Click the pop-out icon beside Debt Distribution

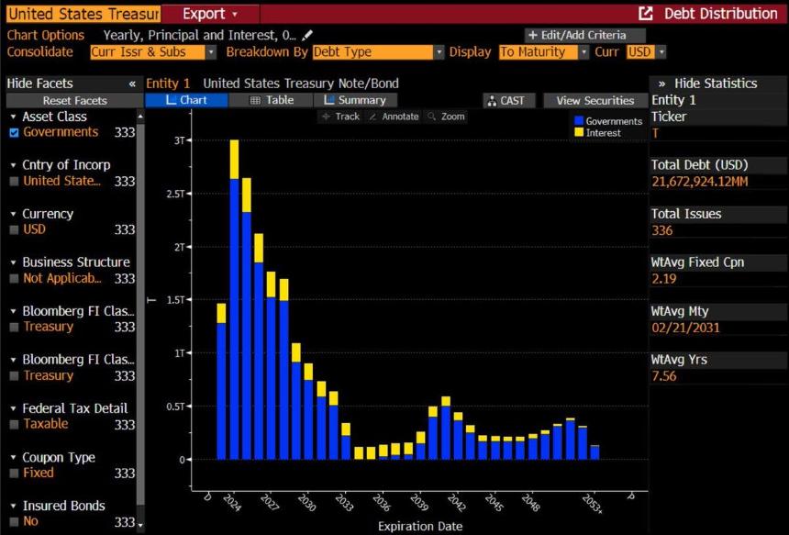click(x=646, y=14)
